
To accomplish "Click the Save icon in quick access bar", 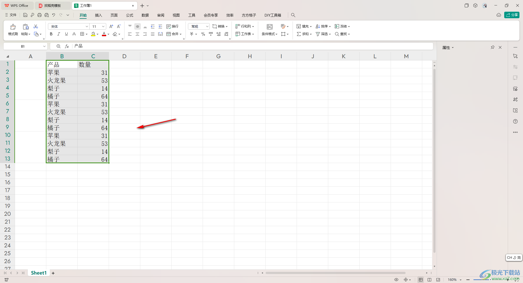I will pos(25,15).
